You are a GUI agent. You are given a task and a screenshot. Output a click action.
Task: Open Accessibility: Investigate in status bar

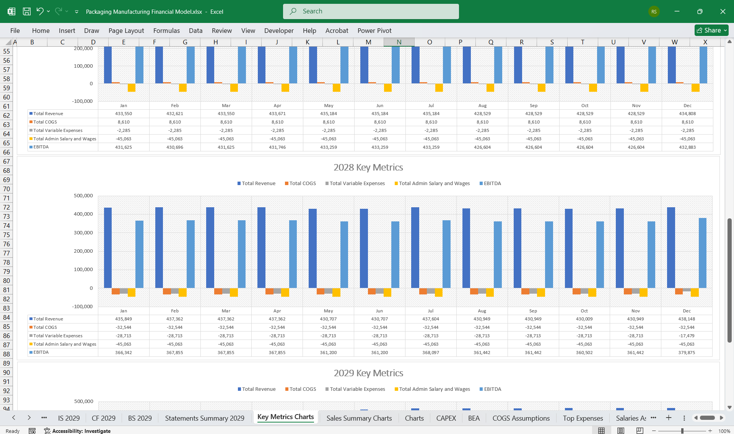click(x=77, y=431)
